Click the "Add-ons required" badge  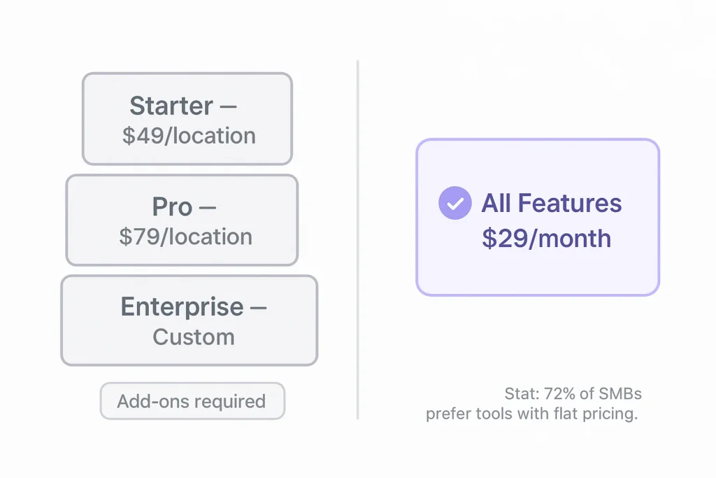tap(192, 401)
